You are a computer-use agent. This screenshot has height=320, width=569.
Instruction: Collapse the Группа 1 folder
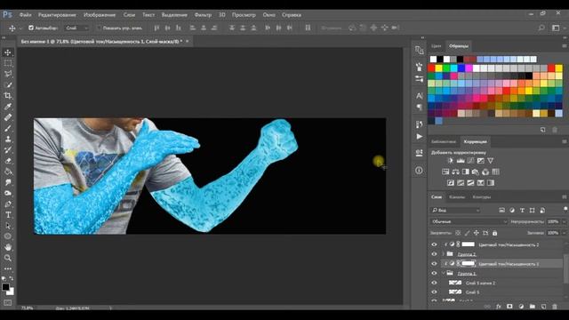[x=443, y=273]
